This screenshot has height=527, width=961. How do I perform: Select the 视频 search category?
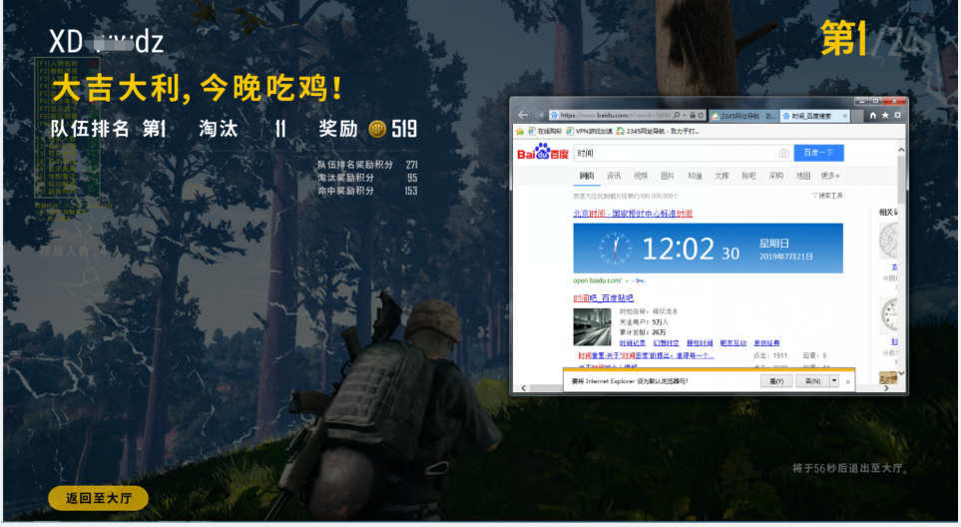click(641, 176)
